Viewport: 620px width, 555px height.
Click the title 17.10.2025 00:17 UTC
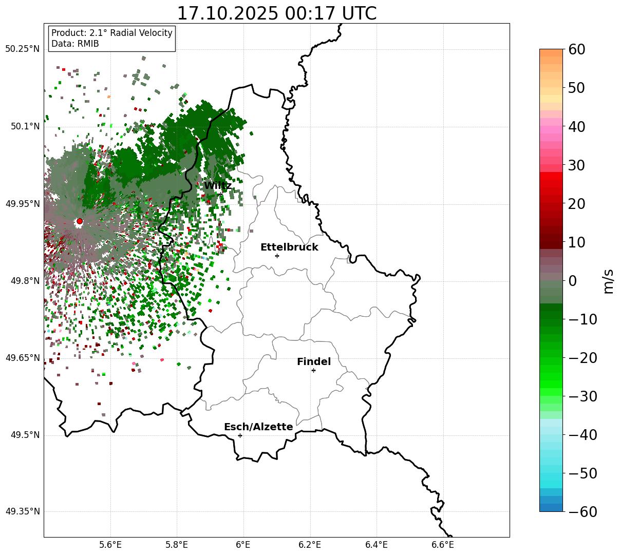click(277, 13)
